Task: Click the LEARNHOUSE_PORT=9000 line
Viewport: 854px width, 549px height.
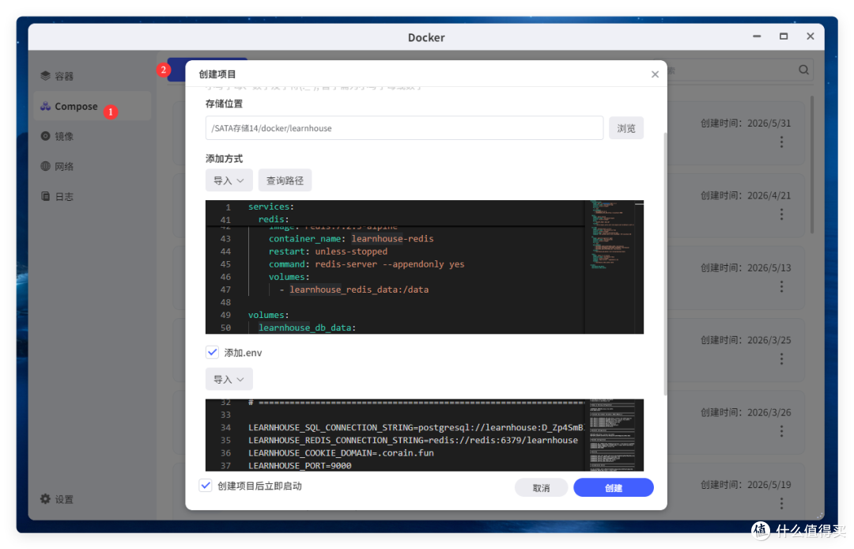Action: click(x=300, y=466)
